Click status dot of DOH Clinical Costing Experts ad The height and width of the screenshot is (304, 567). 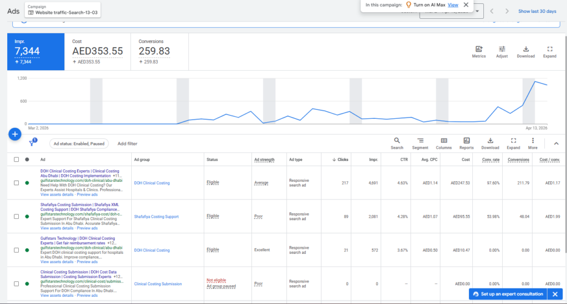tap(27, 183)
